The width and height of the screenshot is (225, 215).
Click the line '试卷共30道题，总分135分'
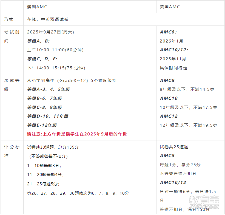coord(53,147)
